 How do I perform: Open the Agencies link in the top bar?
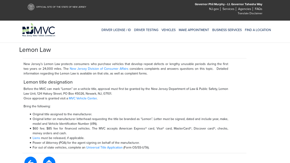(244, 9)
